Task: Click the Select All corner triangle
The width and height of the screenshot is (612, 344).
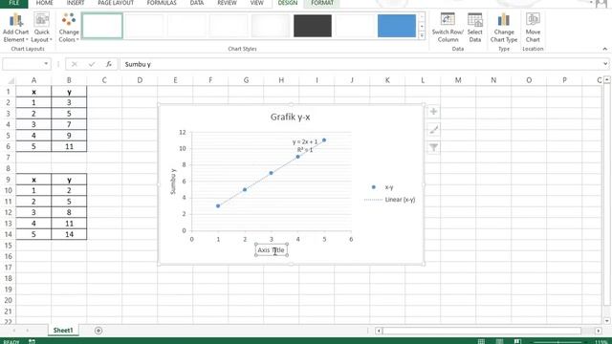Action: point(11,80)
